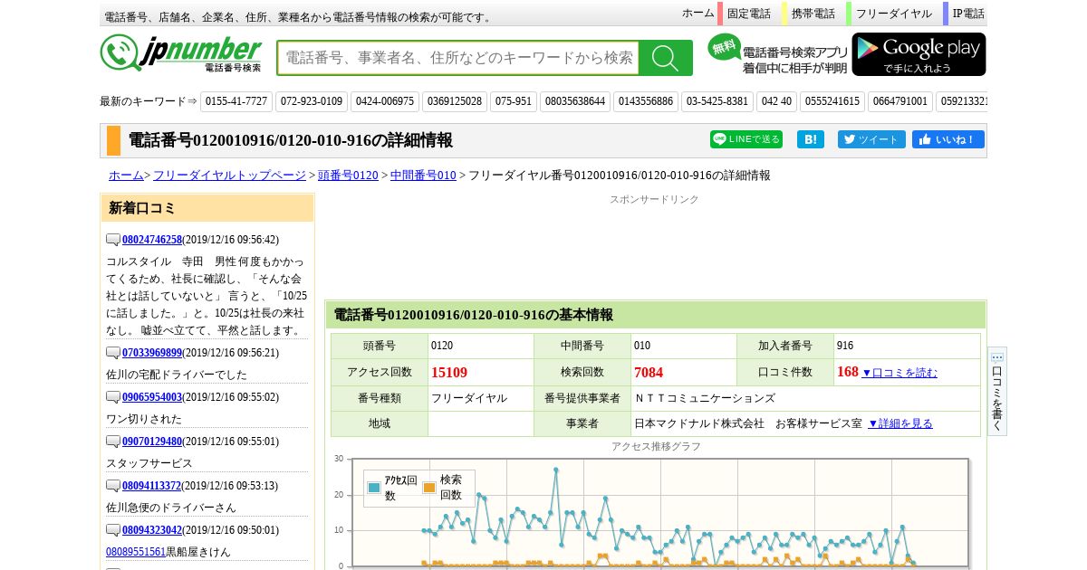This screenshot has height=570, width=1087.
Task: Open the 携帯電話 tab
Action: pyautogui.click(x=813, y=14)
